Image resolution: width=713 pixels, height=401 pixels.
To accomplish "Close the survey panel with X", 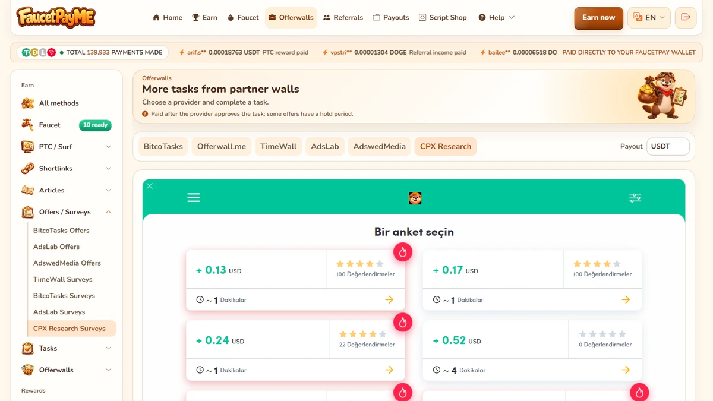I will click(150, 186).
